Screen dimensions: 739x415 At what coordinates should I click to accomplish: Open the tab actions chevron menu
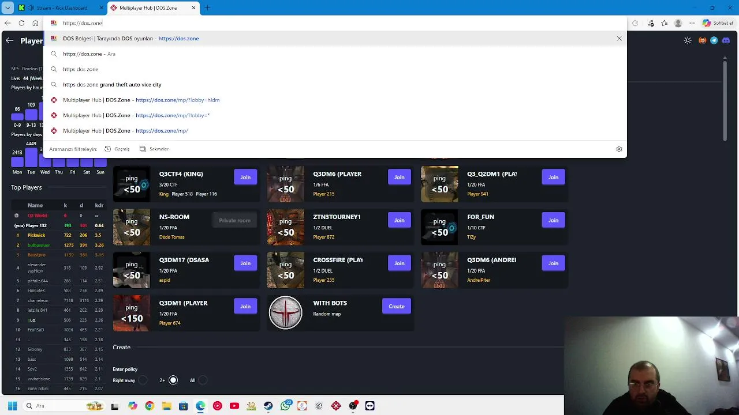[8, 7]
